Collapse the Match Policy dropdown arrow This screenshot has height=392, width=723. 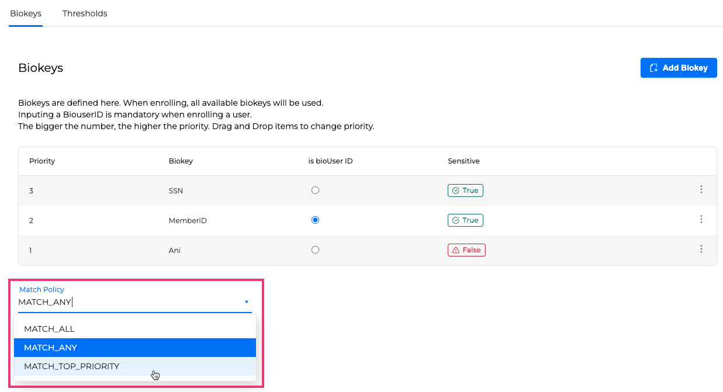247,302
